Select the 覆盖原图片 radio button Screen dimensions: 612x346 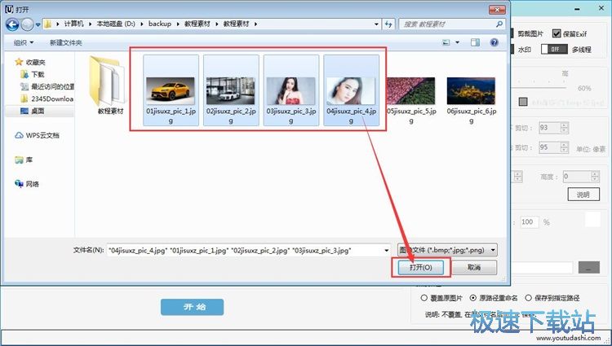[x=424, y=298]
